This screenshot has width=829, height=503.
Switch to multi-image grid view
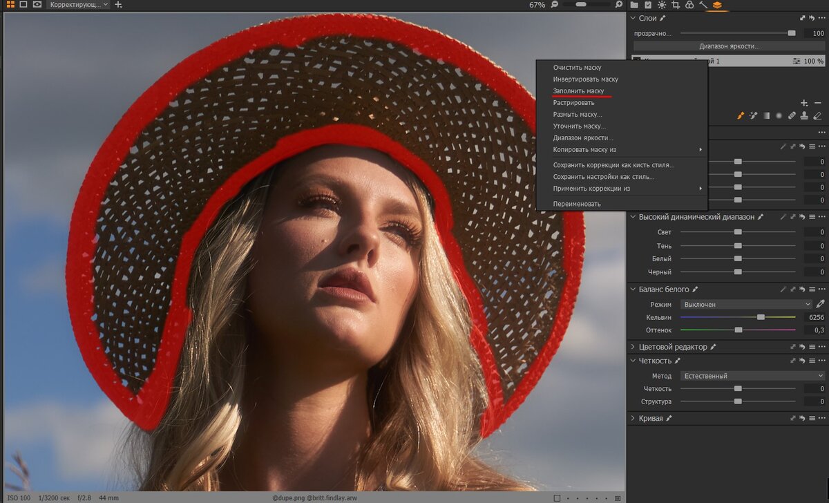(x=10, y=5)
